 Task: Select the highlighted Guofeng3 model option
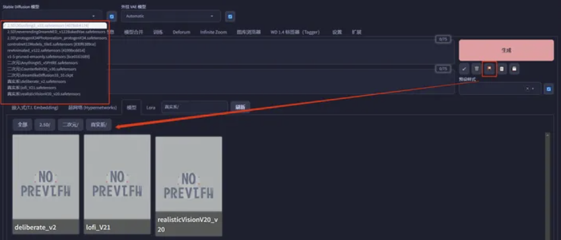coord(55,26)
